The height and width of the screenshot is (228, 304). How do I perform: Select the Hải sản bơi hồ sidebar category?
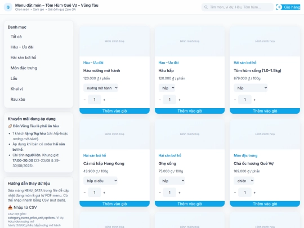(x=39, y=57)
